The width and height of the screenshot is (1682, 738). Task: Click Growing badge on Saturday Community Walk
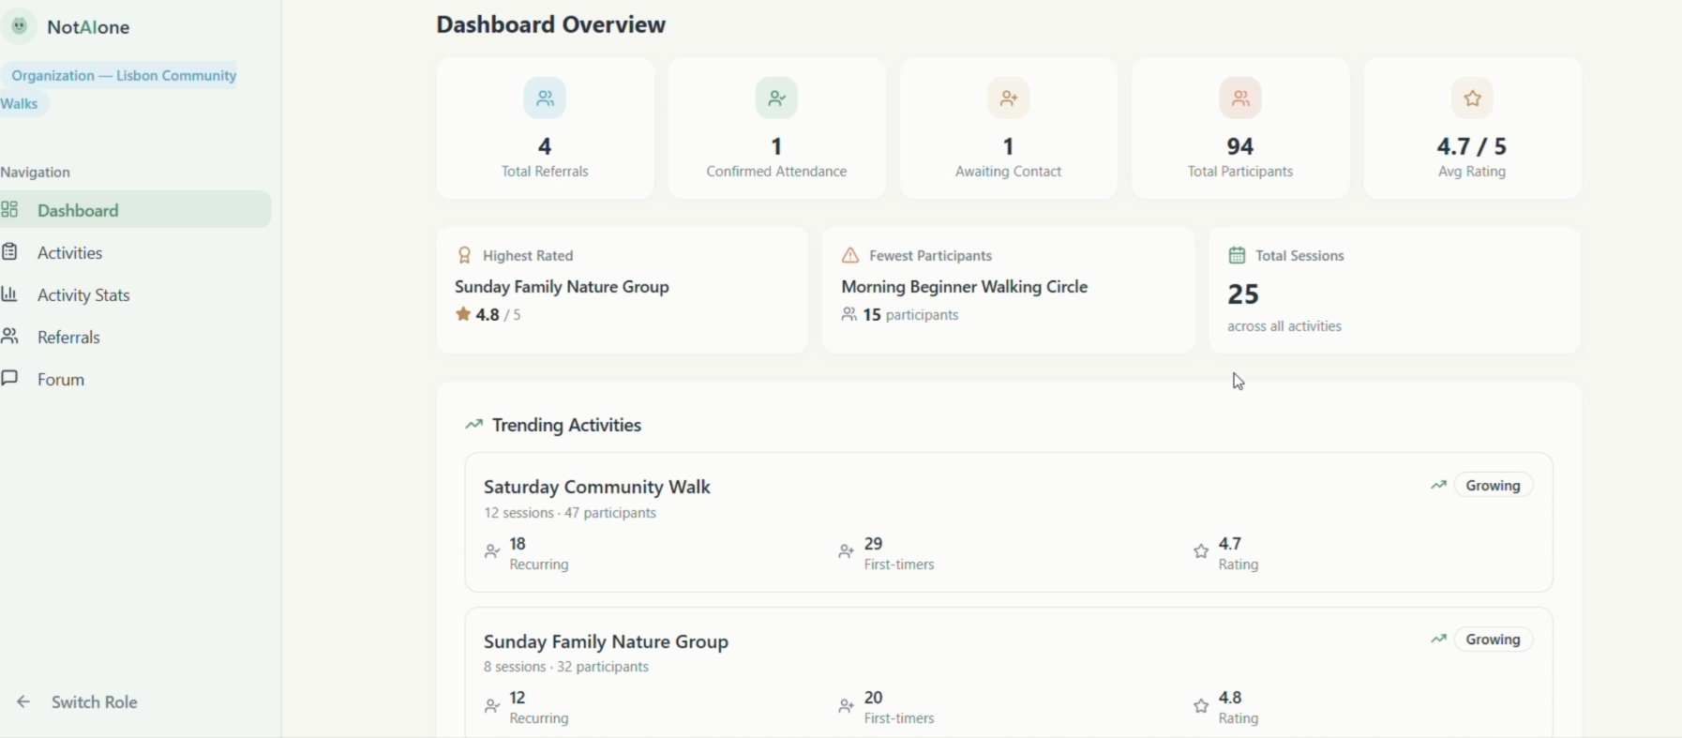pos(1494,486)
